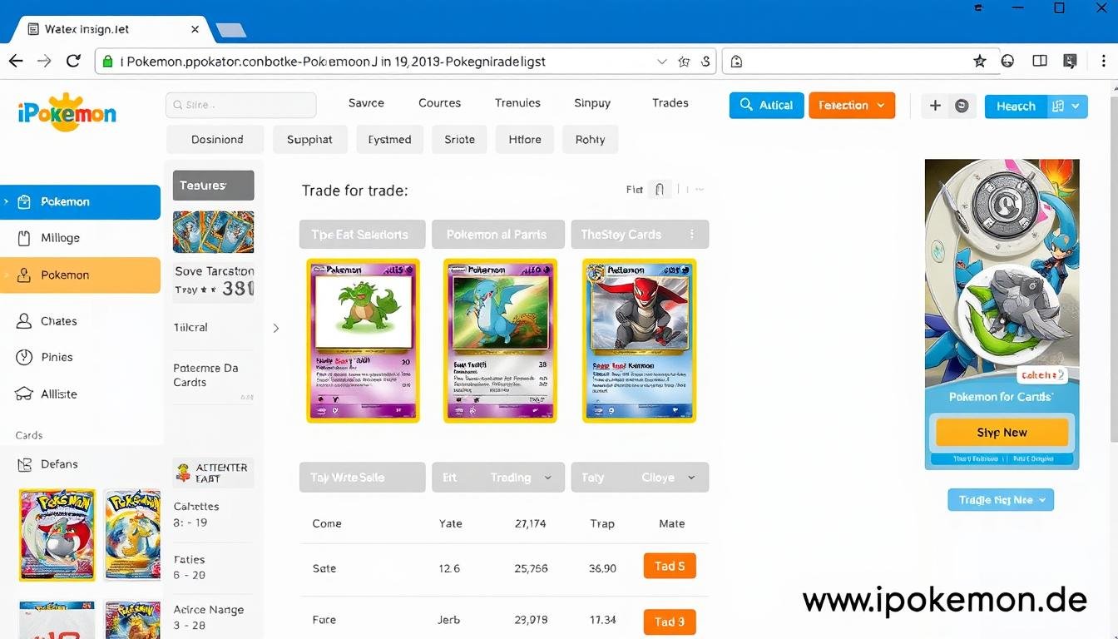Image resolution: width=1118 pixels, height=639 pixels.
Task: Click the Alliste glasses icon in sidebar
Action: [x=24, y=394]
